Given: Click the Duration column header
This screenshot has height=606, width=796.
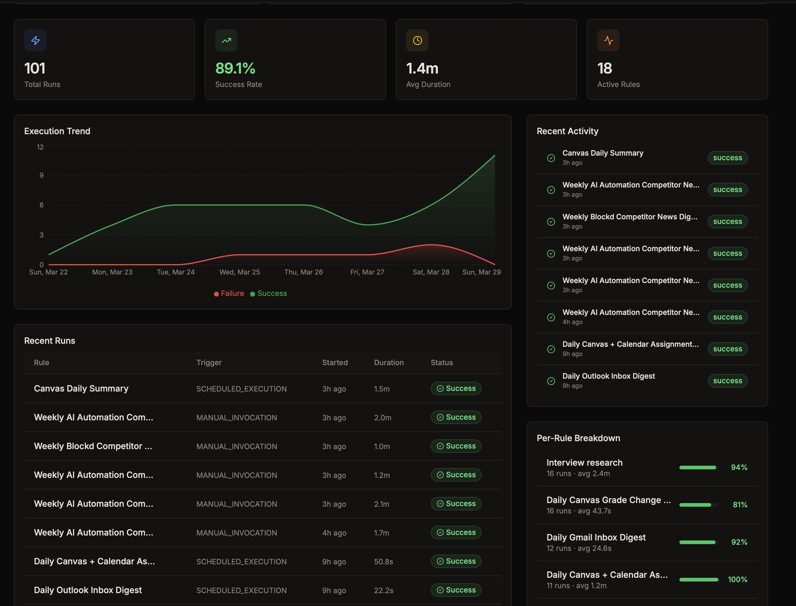Looking at the screenshot, I should (389, 362).
